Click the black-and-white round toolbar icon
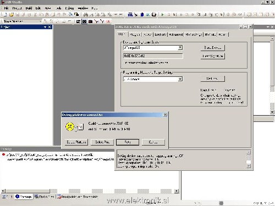Screen dimensions: 275x206 154,15
